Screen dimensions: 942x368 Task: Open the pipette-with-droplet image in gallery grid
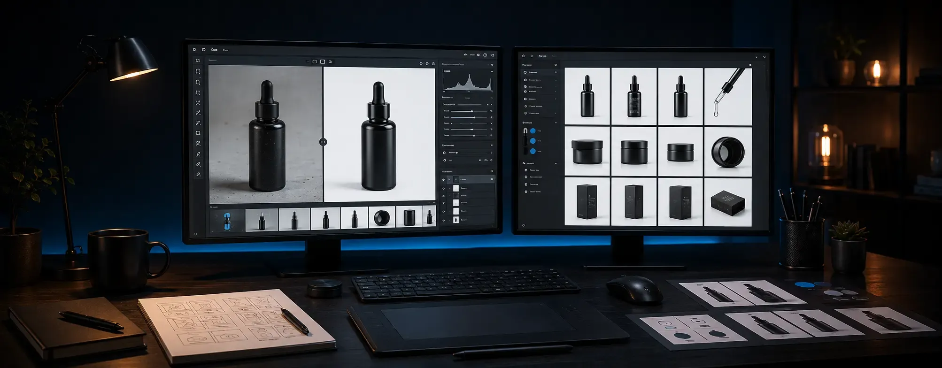(728, 96)
